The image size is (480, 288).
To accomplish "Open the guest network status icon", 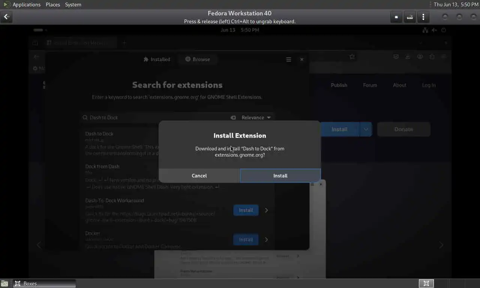I will [425, 30].
